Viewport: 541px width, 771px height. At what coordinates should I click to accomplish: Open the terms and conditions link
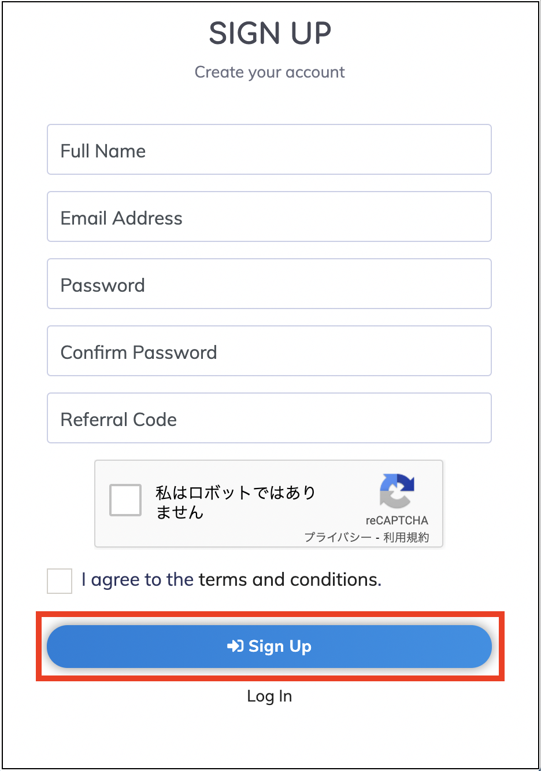290,579
